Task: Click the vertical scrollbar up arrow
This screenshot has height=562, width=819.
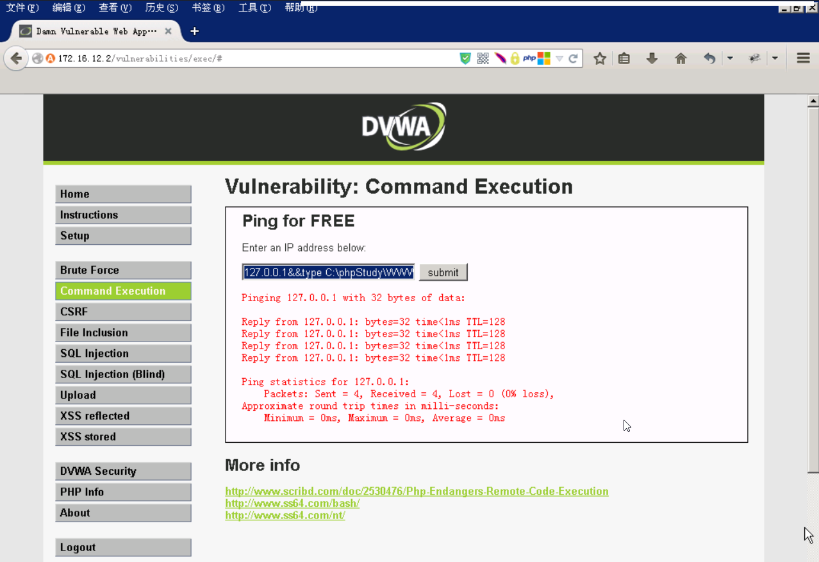Action: click(x=813, y=101)
